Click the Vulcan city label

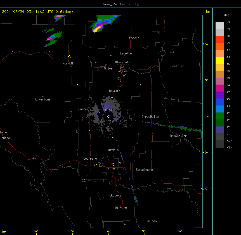click(152, 221)
